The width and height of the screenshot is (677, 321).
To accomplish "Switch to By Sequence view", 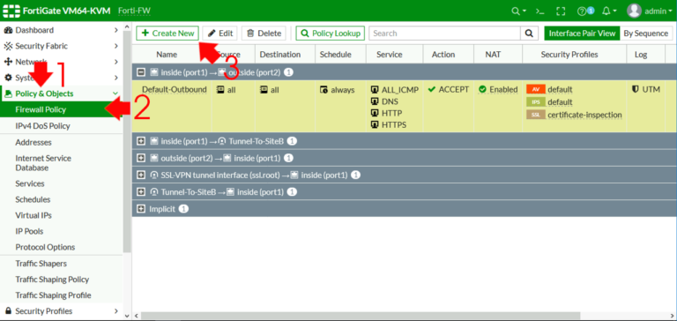I will coord(646,34).
